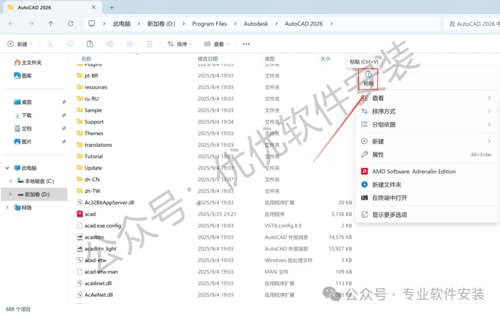Click 此电脑 breadcrumb in address bar
Image resolution: width=500 pixels, height=314 pixels.
coord(122,24)
